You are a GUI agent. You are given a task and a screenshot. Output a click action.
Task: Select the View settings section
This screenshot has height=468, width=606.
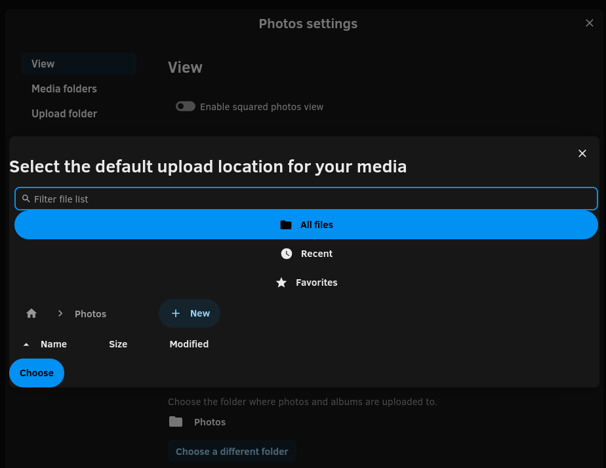(43, 64)
